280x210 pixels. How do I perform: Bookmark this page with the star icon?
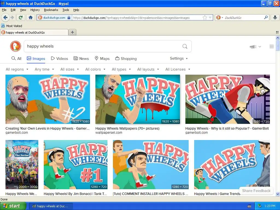205,17
